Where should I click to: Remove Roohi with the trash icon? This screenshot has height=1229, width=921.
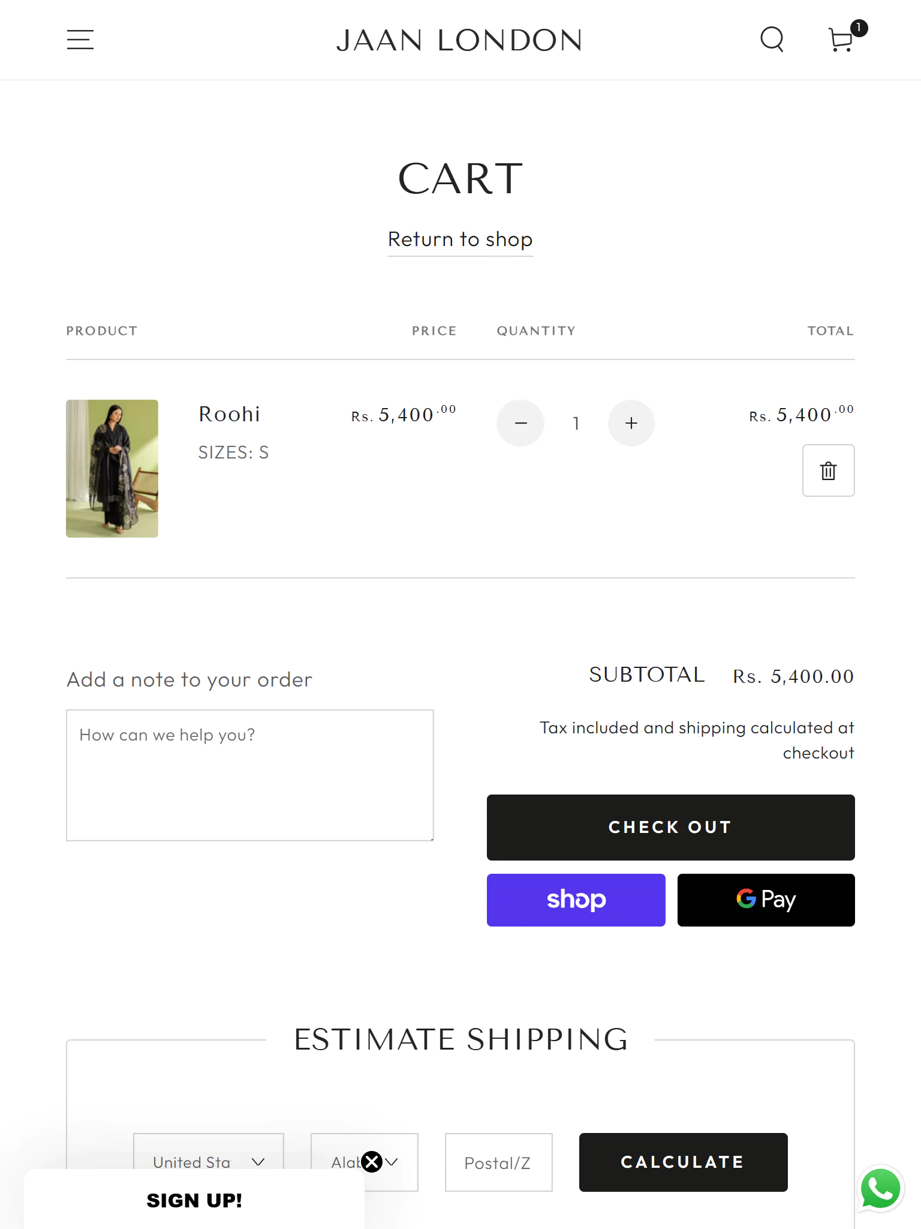point(828,470)
